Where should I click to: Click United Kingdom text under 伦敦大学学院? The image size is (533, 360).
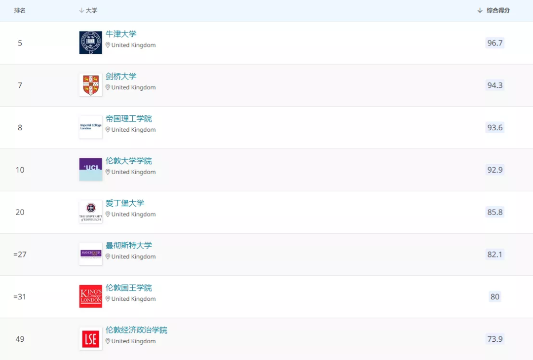point(134,172)
